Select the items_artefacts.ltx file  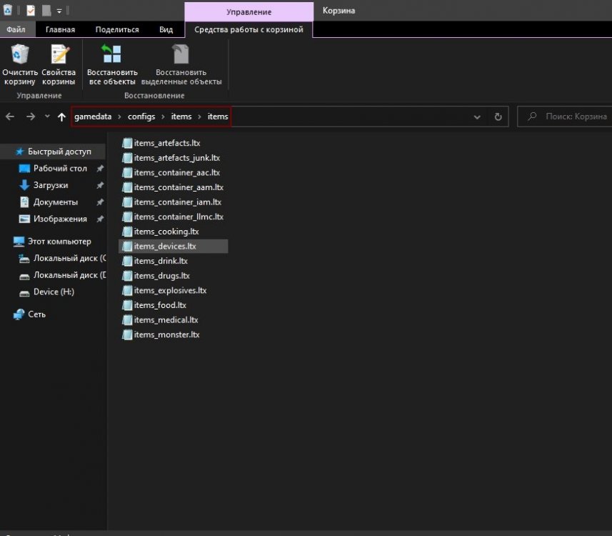pos(166,143)
